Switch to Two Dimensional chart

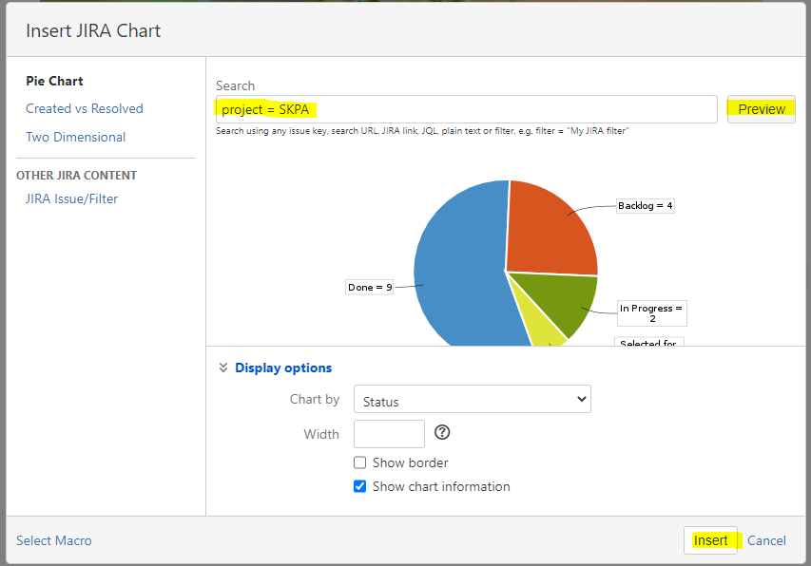[75, 138]
